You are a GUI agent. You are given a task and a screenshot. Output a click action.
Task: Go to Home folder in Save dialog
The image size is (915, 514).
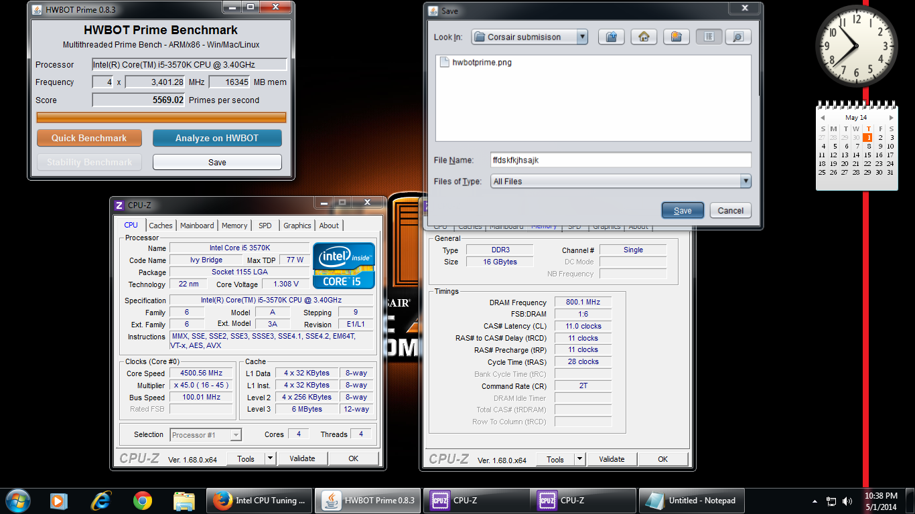[x=644, y=37]
